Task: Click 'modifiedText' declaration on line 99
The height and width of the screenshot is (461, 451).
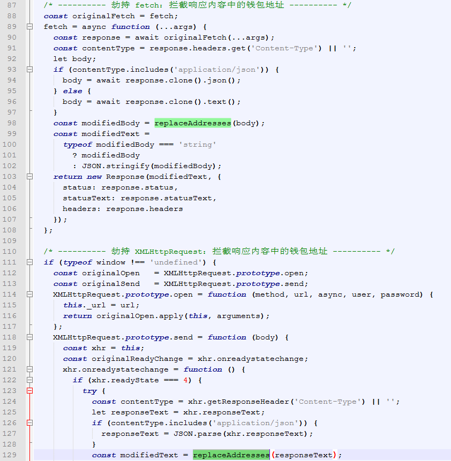Action: point(111,134)
